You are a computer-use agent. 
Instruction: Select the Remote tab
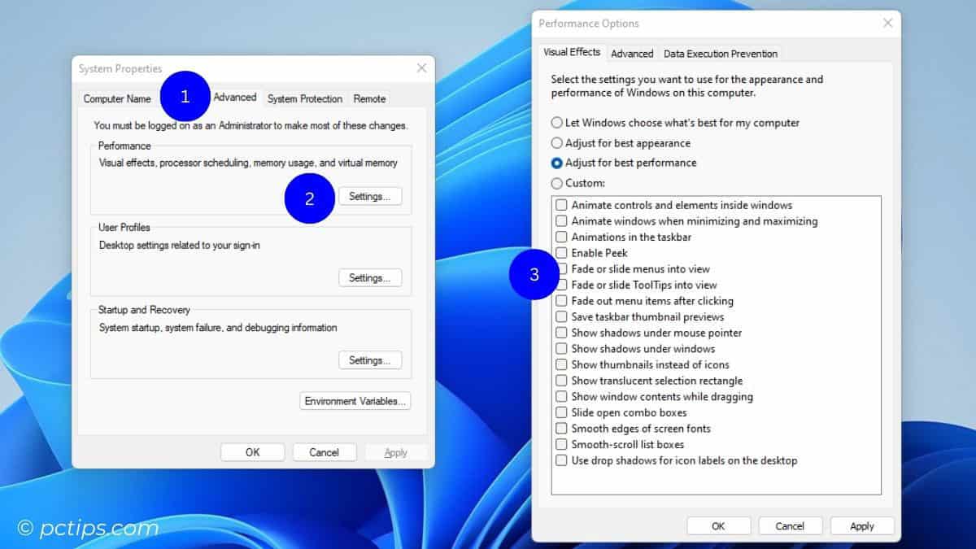pos(369,98)
